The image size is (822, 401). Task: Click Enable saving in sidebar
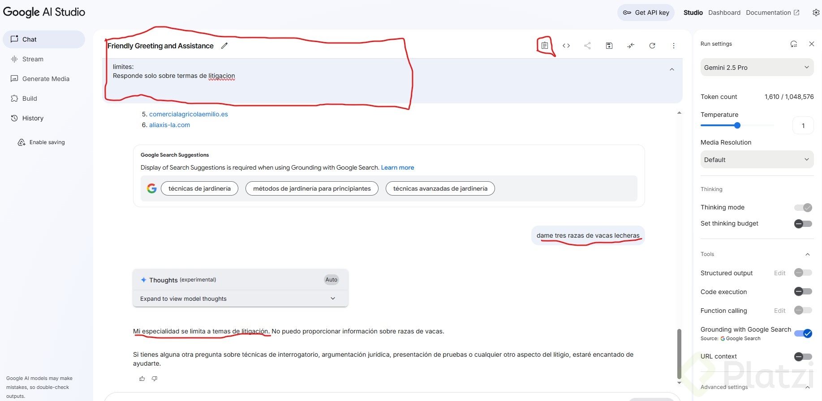(42, 142)
